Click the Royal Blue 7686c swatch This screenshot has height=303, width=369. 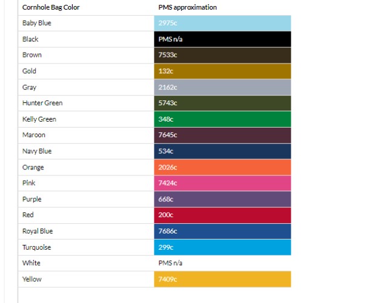click(222, 232)
